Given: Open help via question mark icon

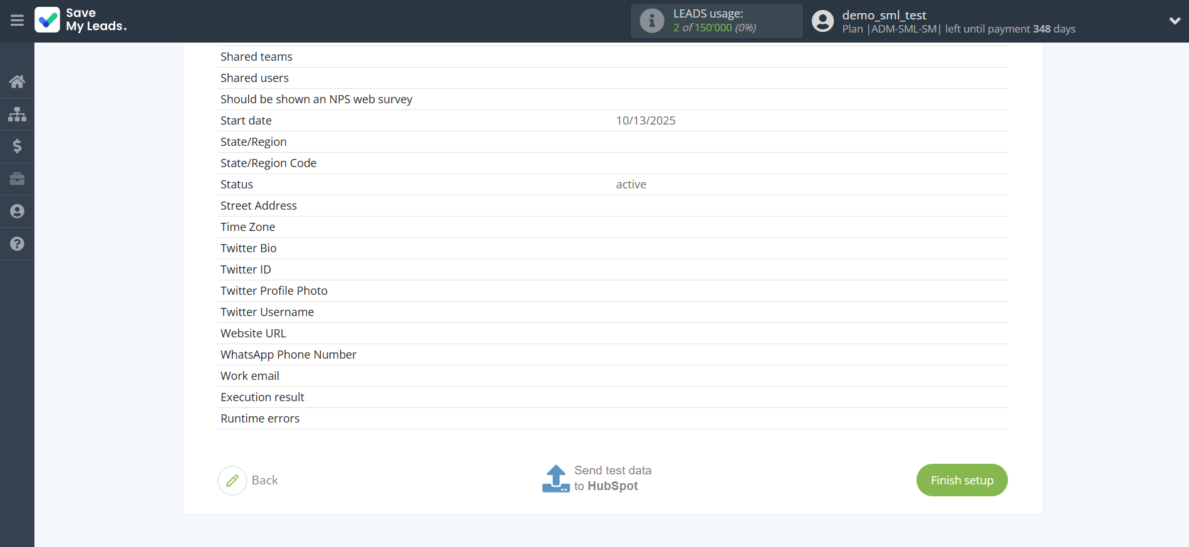Looking at the screenshot, I should pos(17,244).
